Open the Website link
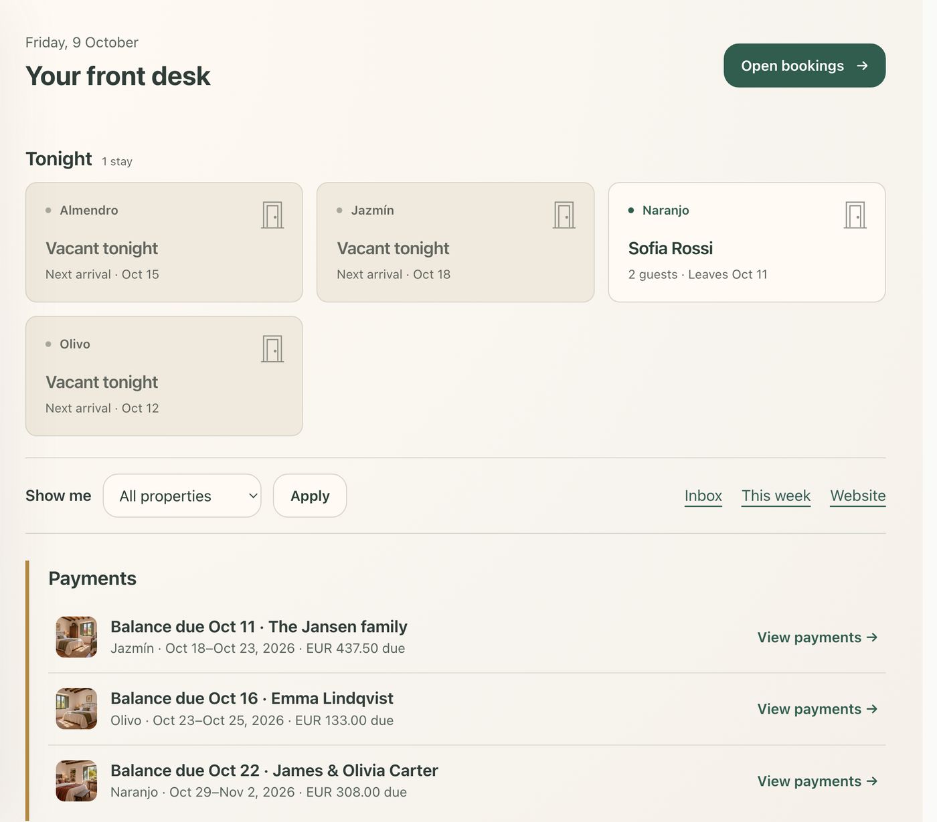The width and height of the screenshot is (937, 822). point(858,496)
